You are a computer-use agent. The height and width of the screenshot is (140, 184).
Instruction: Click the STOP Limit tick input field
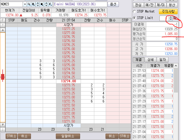(x=164, y=18)
